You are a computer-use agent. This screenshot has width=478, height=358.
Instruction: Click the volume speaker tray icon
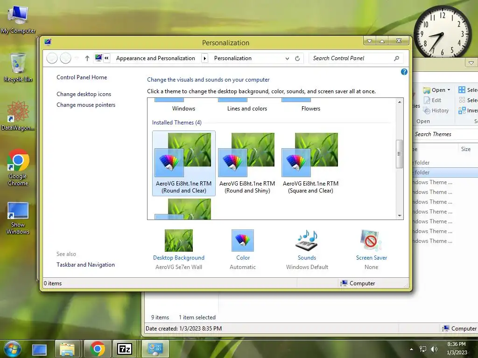434,349
